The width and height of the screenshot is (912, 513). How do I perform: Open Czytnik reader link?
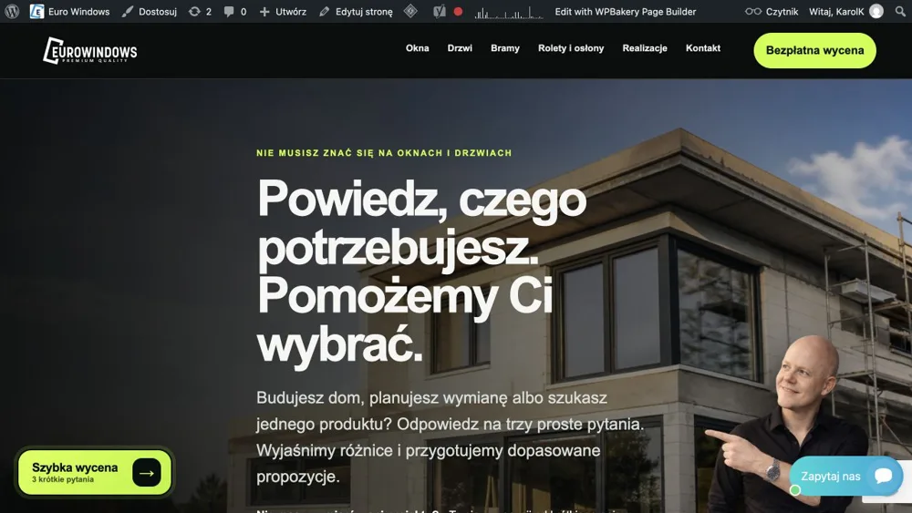(x=772, y=11)
